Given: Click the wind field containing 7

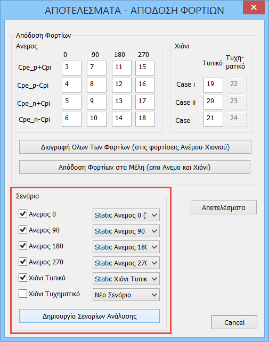Looking at the screenshot, I should coord(96,68).
